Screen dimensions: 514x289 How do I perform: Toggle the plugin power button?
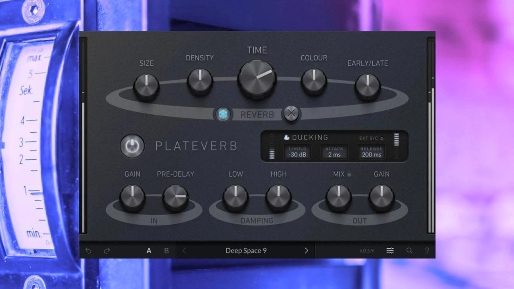pyautogui.click(x=132, y=146)
